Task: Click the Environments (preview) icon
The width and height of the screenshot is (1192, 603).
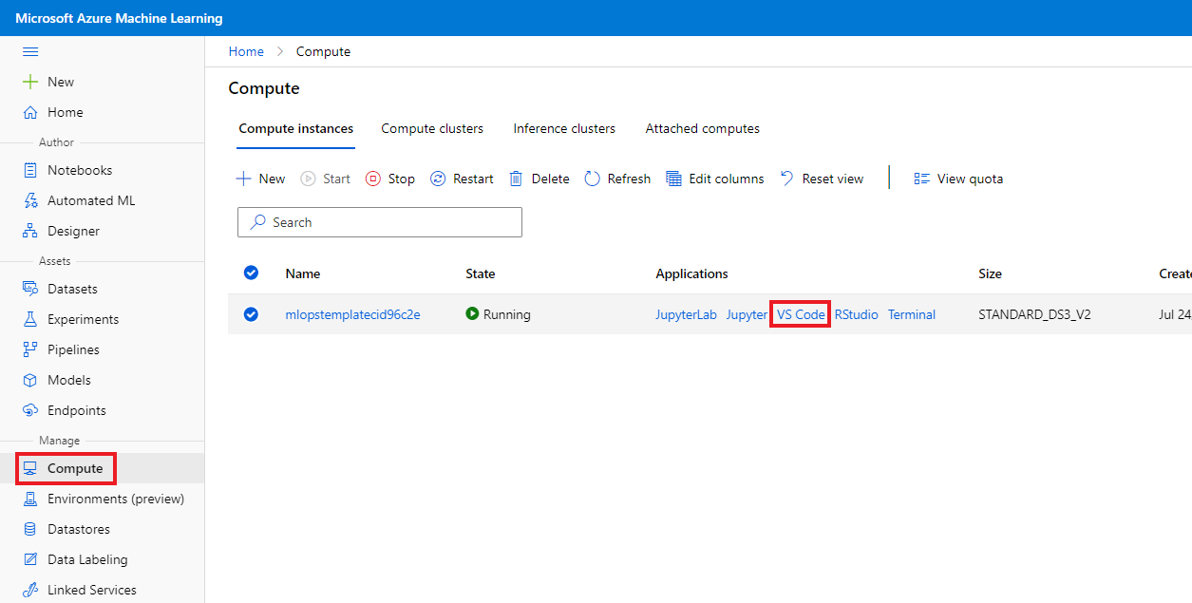Action: 30,499
